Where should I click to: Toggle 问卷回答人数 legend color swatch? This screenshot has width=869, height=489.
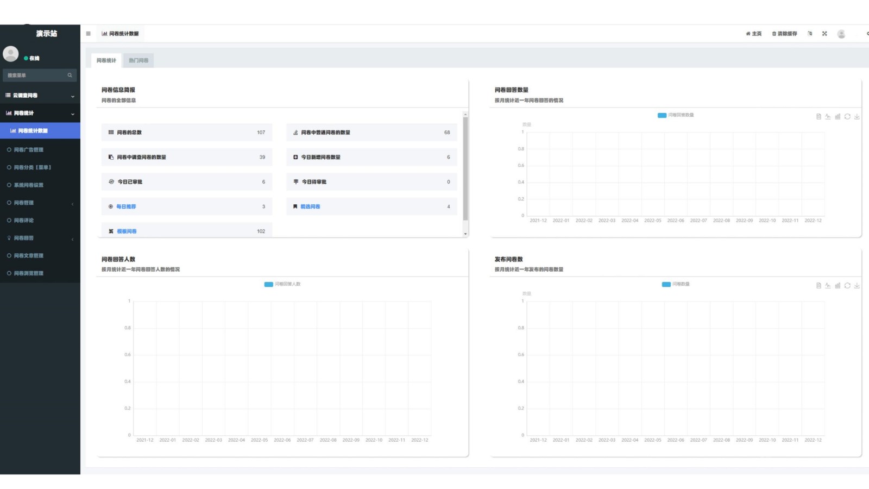click(x=268, y=284)
